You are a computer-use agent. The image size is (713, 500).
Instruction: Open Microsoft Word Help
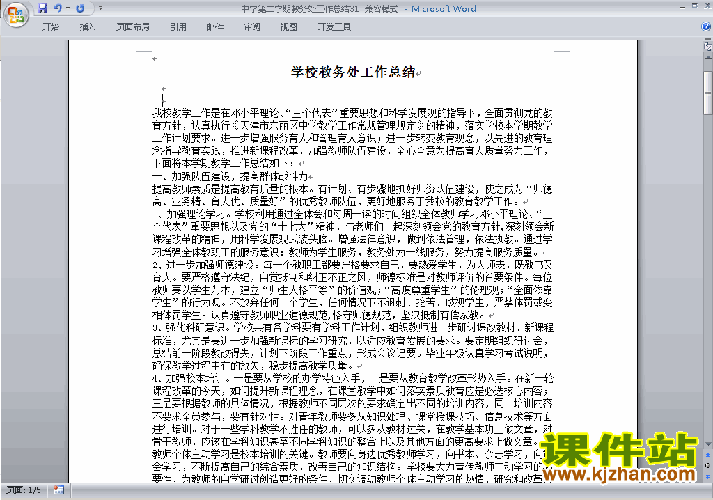[706, 27]
